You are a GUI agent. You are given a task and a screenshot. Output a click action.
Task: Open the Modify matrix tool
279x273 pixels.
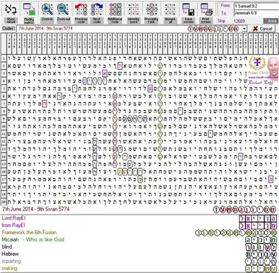click(29, 9)
